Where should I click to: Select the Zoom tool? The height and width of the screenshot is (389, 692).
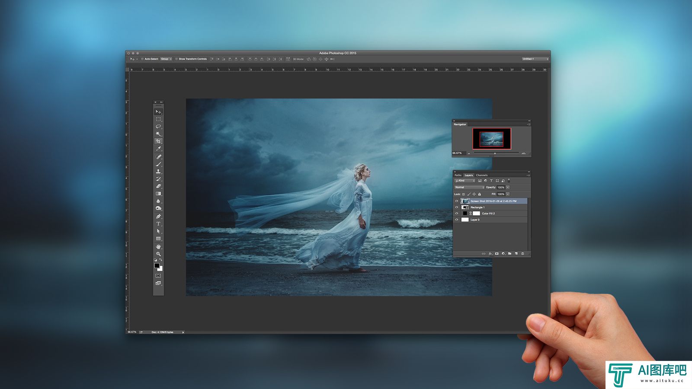click(x=158, y=254)
